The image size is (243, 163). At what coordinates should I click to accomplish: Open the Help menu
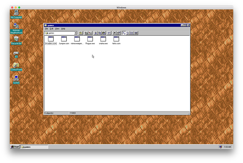(63, 29)
